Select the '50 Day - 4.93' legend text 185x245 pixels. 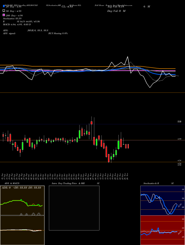click(x=14, y=11)
